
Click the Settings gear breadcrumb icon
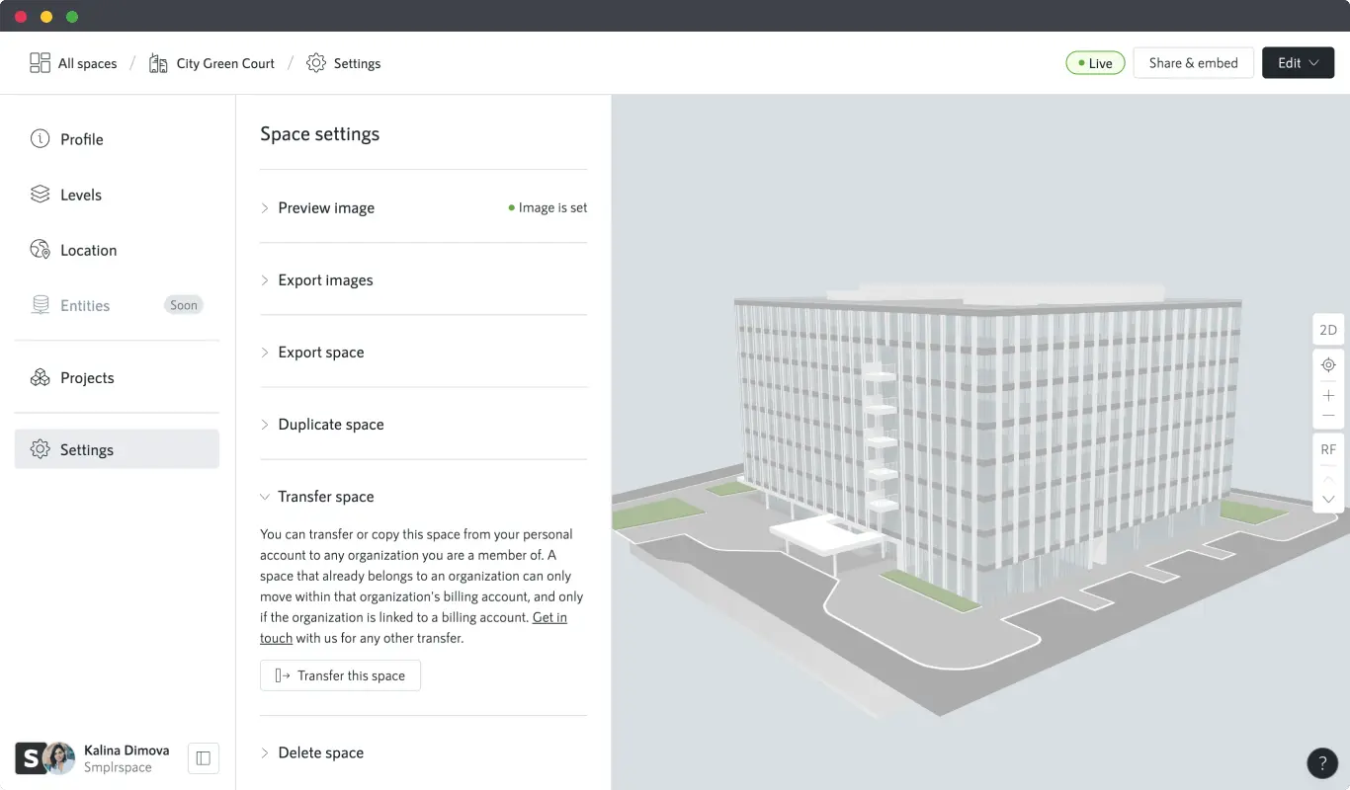pos(316,63)
